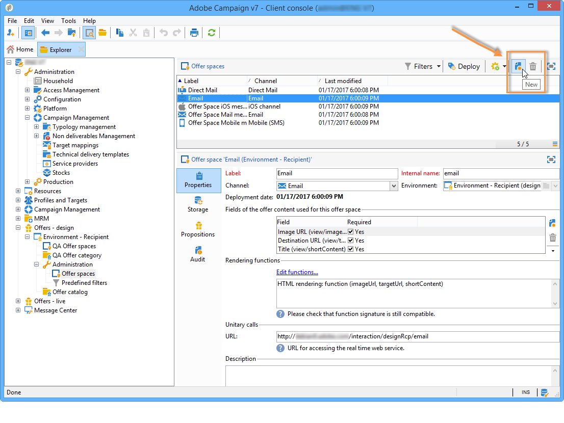Sort list by Last modified column

point(352,81)
